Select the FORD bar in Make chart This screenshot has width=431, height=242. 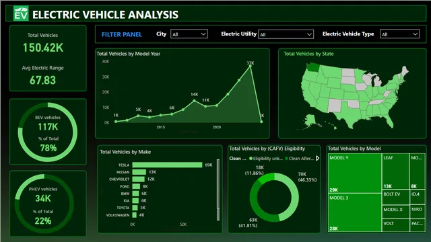136,186
